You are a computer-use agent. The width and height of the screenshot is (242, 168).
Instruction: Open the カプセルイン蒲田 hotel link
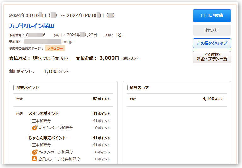point(32,26)
